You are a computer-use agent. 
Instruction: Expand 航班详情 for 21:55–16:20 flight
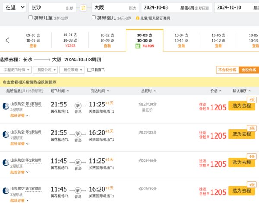coord(19,144)
